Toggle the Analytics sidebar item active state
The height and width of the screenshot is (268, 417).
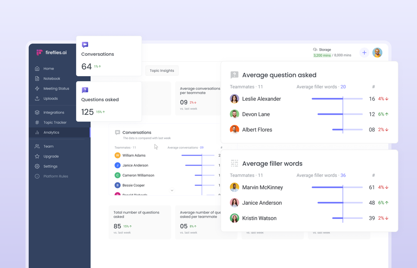click(48, 132)
